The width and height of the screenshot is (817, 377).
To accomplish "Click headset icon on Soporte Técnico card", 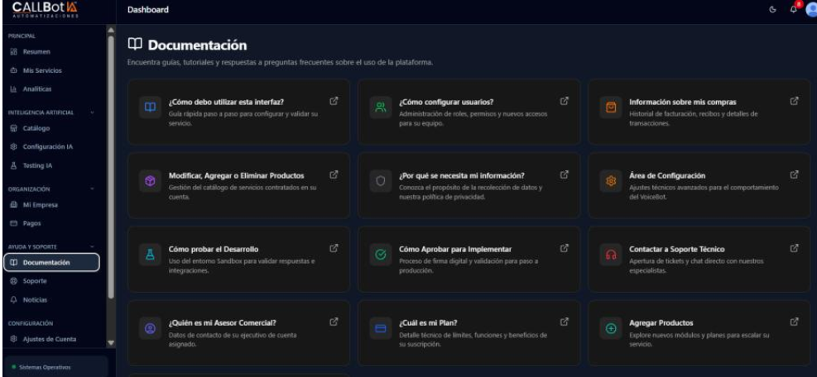I will pos(611,255).
